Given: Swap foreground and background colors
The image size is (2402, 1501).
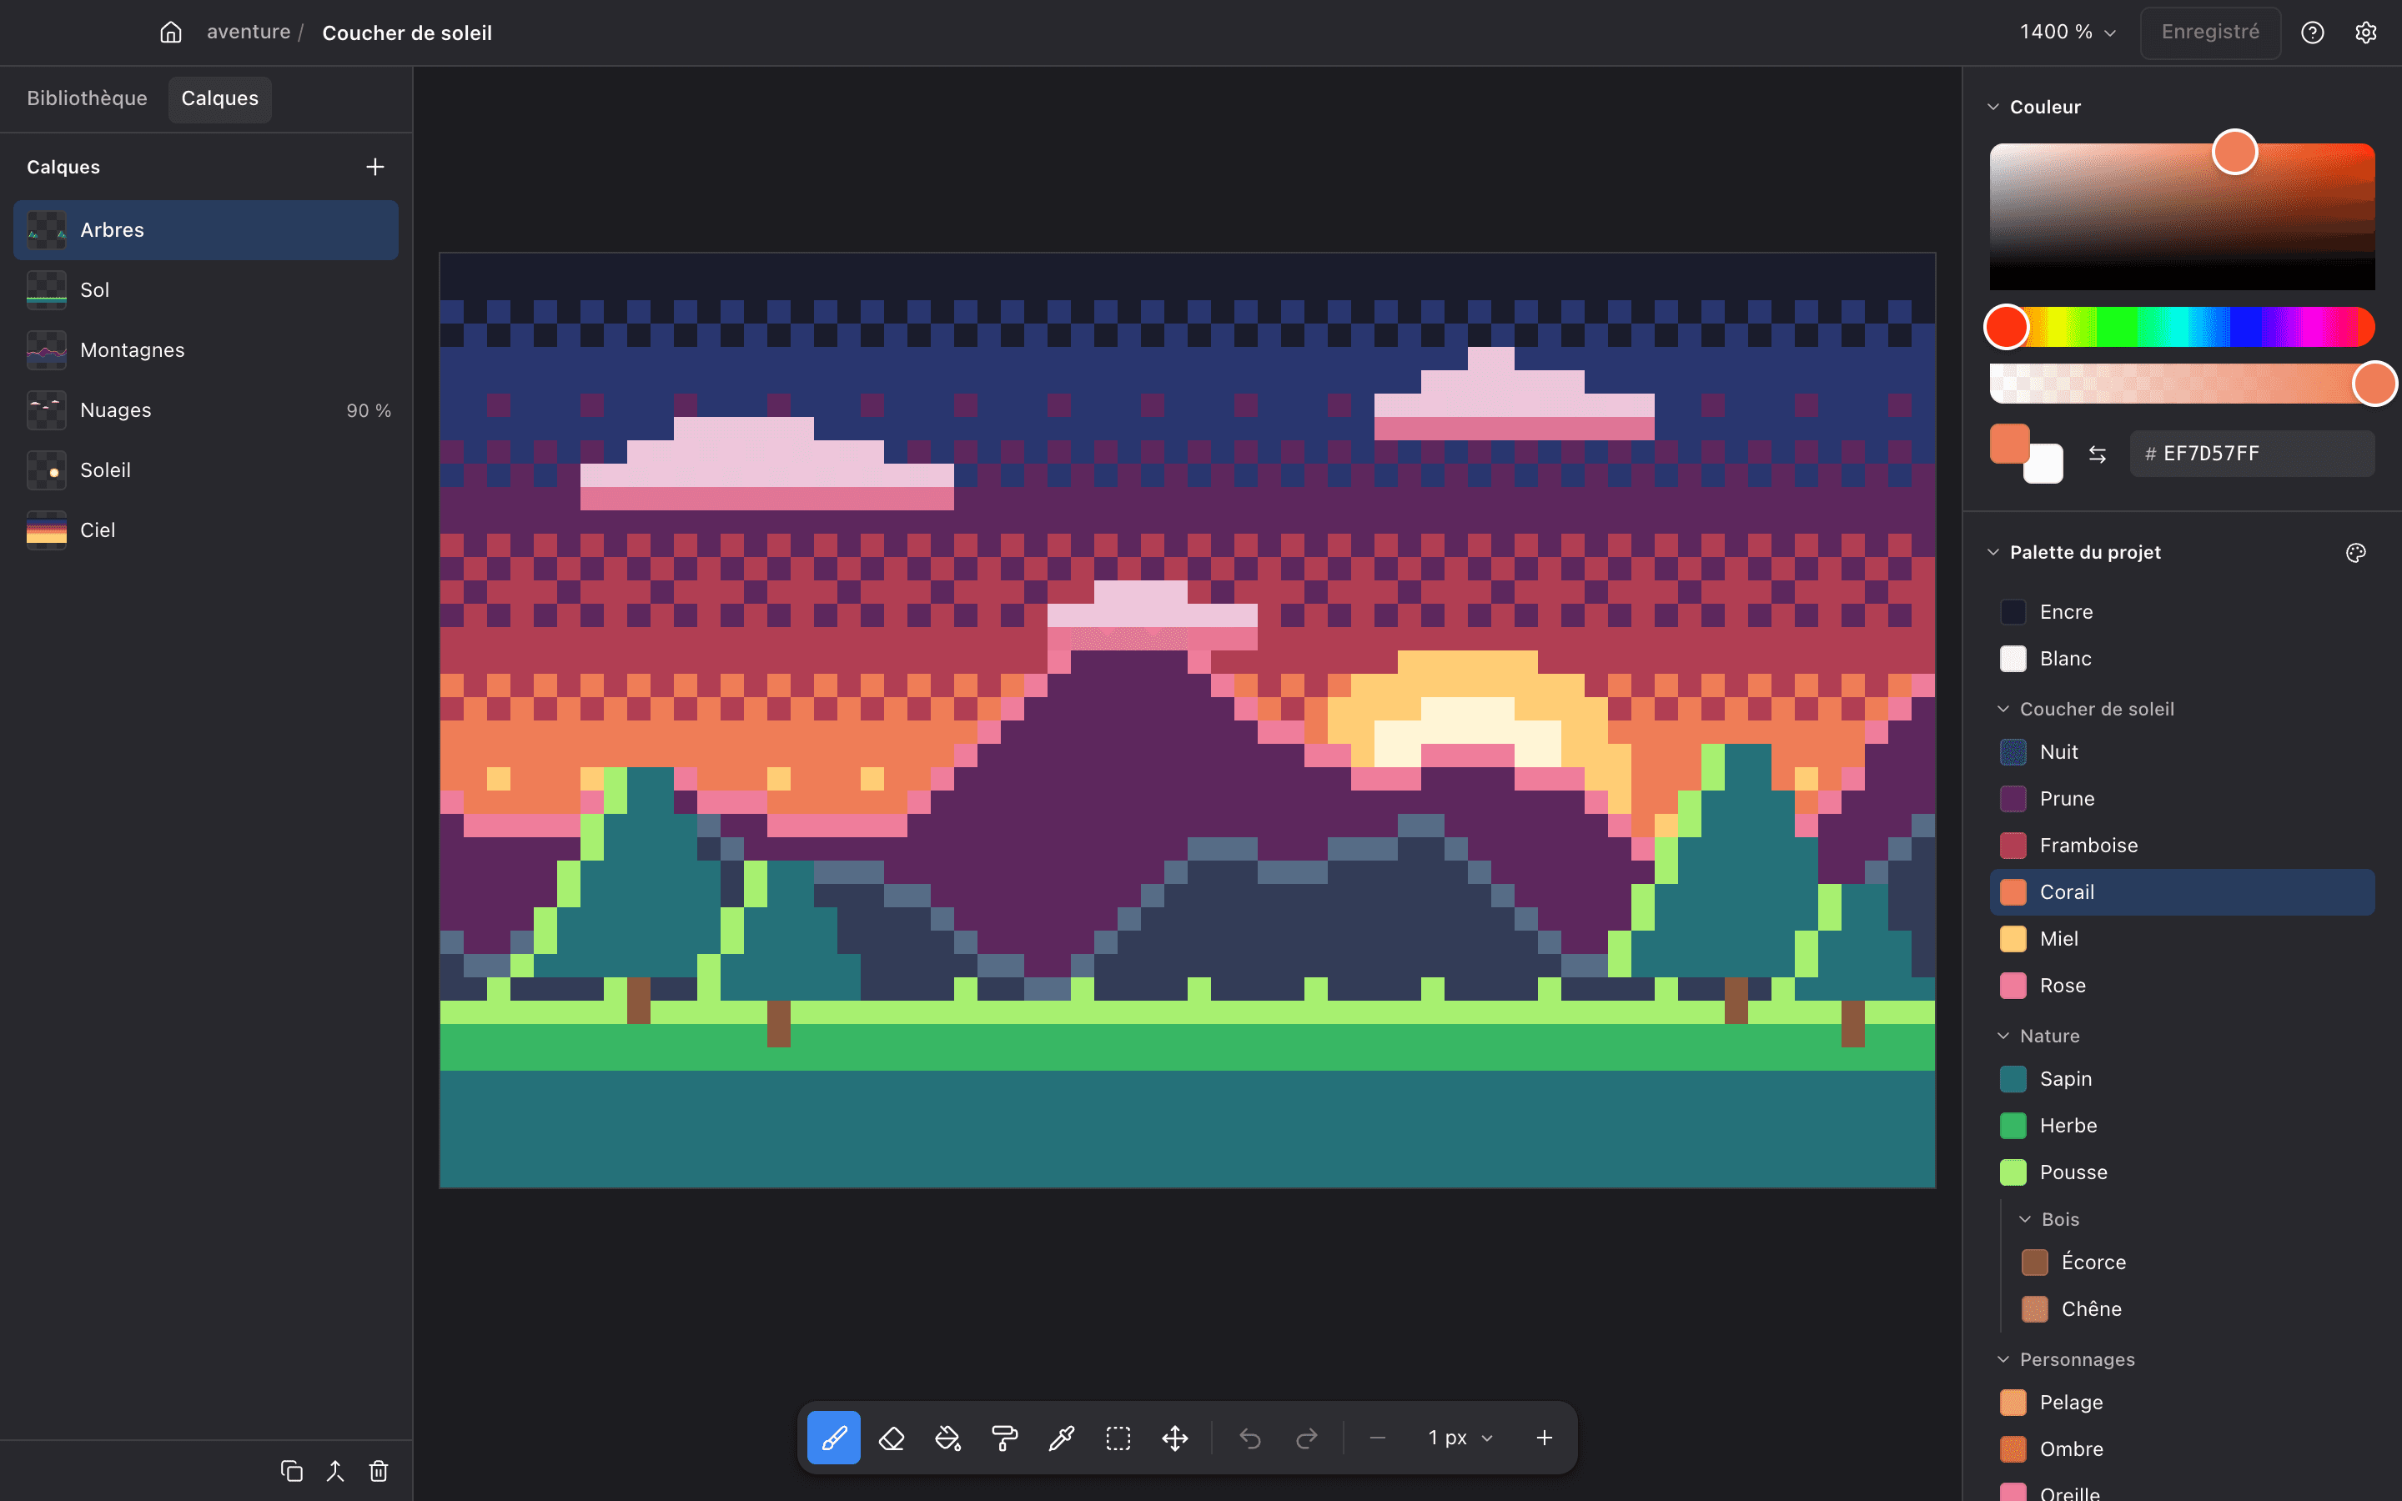Looking at the screenshot, I should click(x=2098, y=454).
